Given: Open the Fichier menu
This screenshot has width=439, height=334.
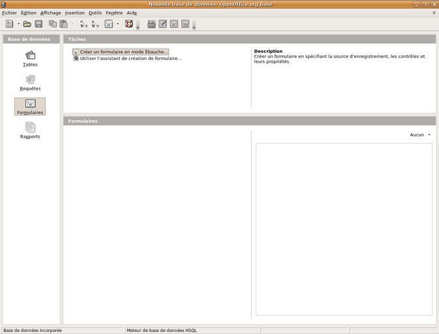Looking at the screenshot, I should pyautogui.click(x=9, y=12).
